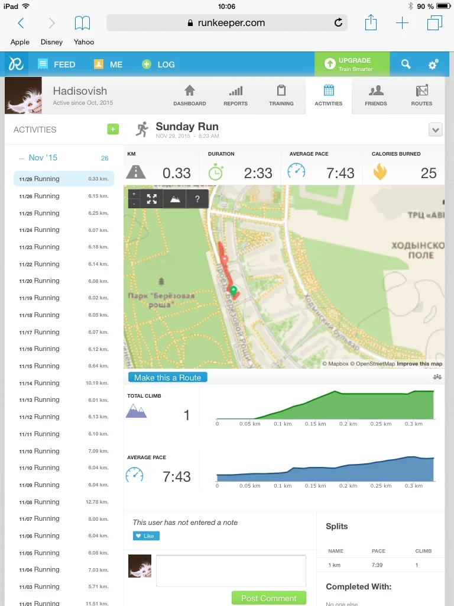Screen dimensions: 454x606
Task: Open map help question mark
Action: coord(197,199)
